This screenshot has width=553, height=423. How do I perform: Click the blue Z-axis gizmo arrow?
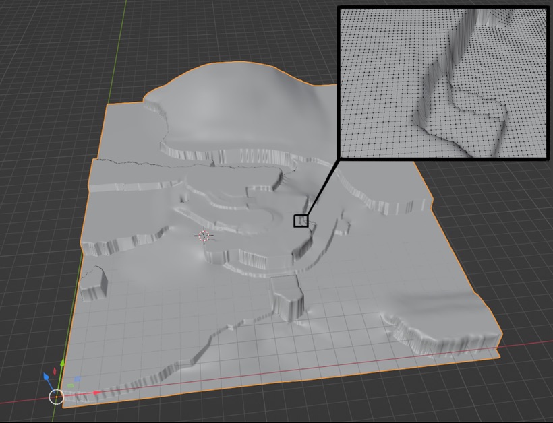coord(47,376)
